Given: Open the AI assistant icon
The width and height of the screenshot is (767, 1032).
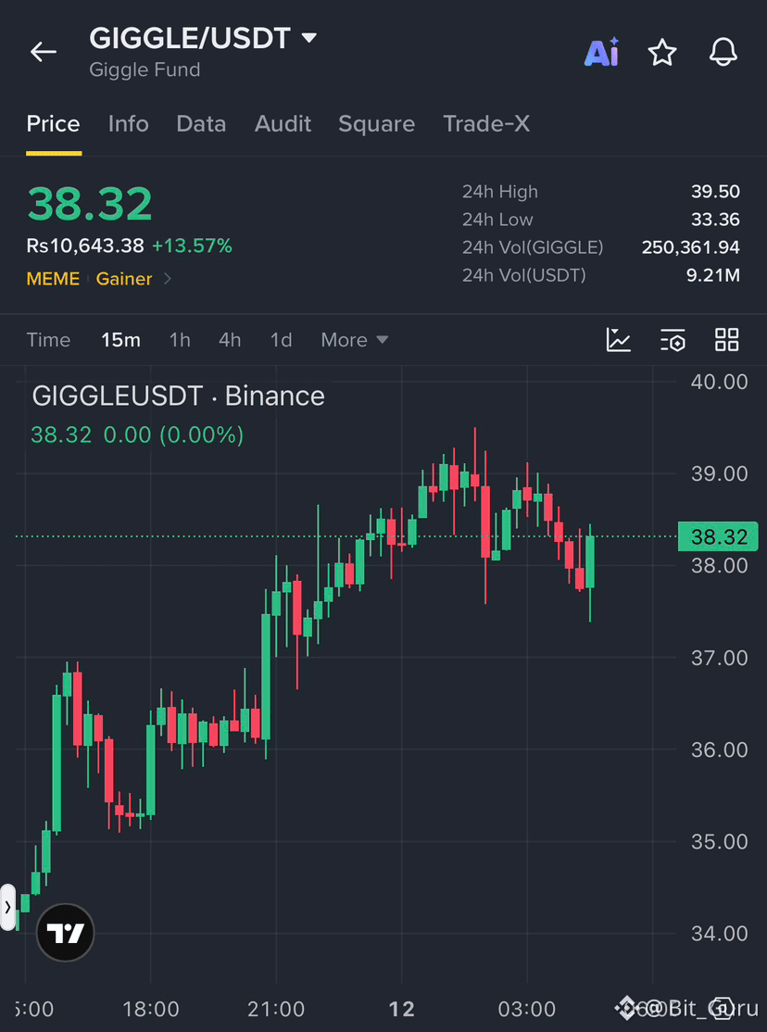Looking at the screenshot, I should coord(602,52).
